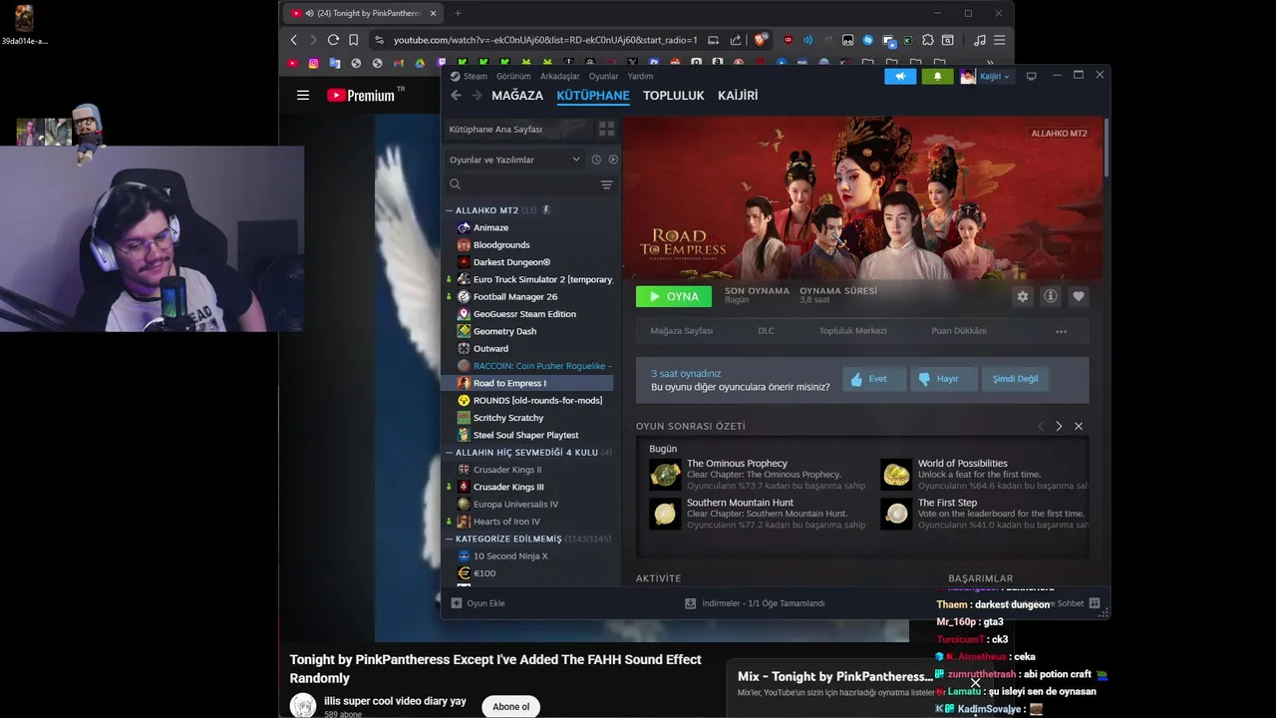Collapse the KATEGORİZE EDİLMEMİŞ section
Screen dimensions: 1276x718
450,538
